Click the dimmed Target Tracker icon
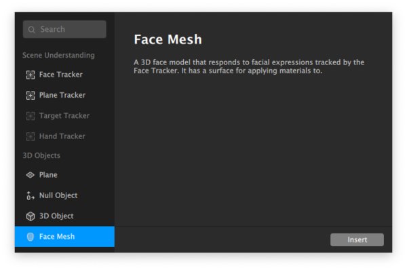 (31, 116)
